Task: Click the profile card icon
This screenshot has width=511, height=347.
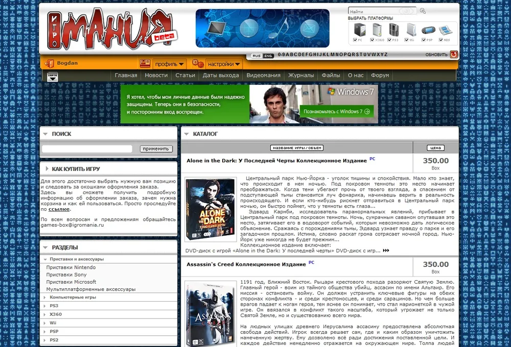Action: click(x=145, y=63)
